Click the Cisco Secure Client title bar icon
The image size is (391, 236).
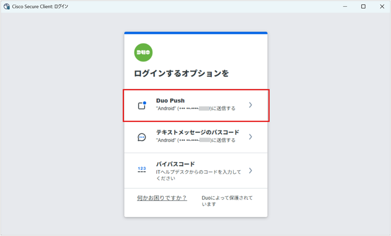pyautogui.click(x=7, y=7)
